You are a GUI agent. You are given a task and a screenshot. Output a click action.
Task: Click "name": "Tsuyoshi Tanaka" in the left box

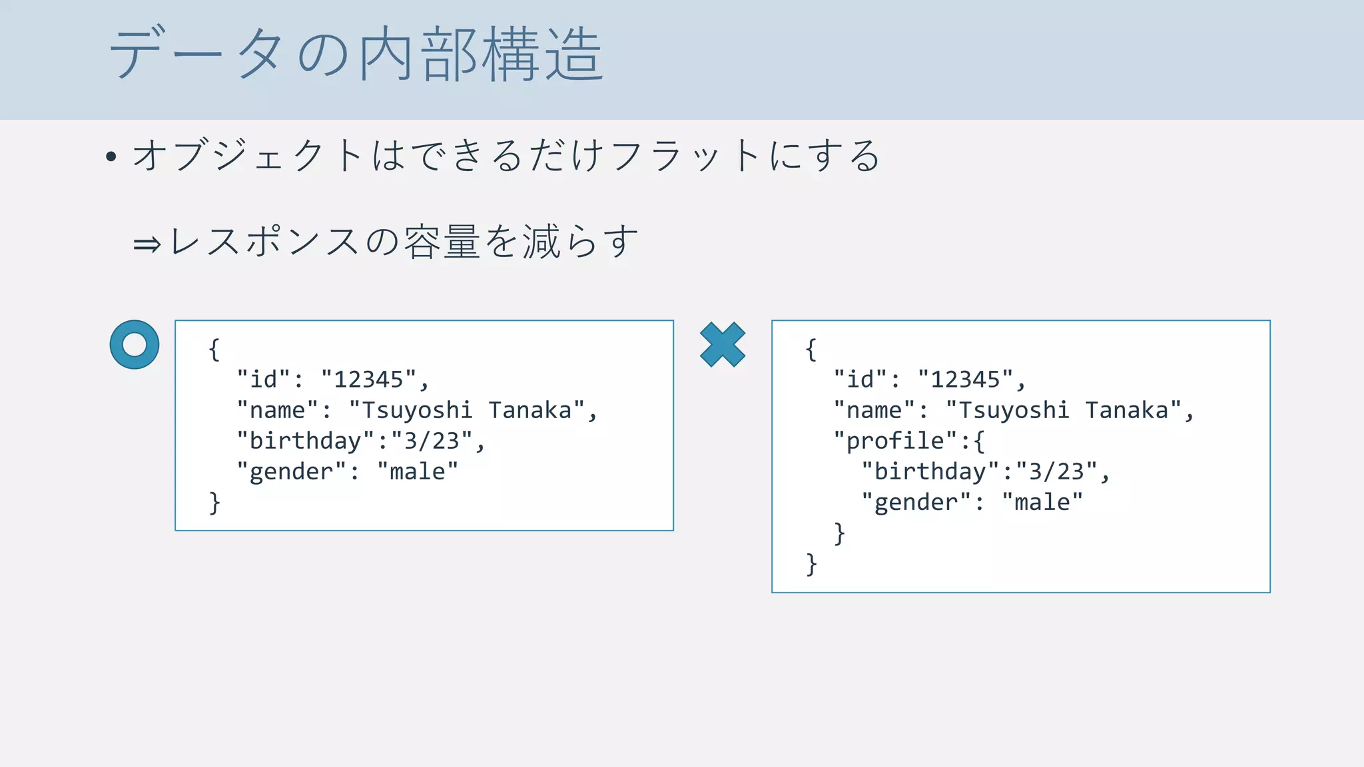point(417,410)
